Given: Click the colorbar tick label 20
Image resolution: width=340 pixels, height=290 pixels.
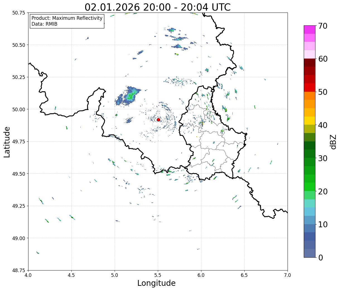Looking at the screenshot, I should coord(323,191).
